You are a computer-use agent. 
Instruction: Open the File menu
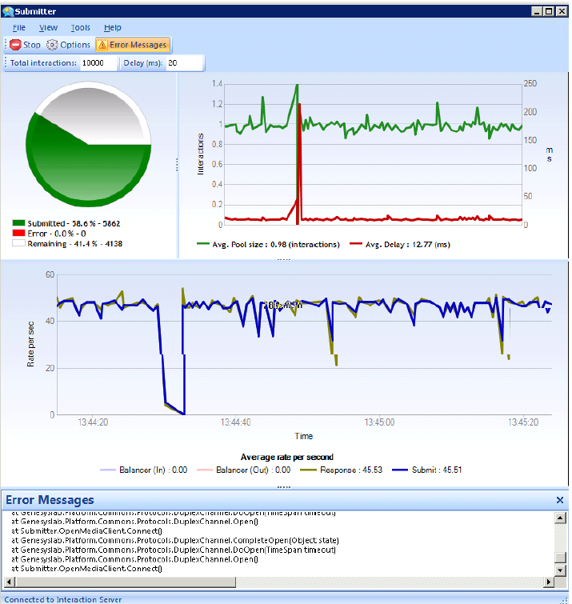[19, 27]
